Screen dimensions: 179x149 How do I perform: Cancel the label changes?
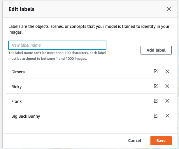point(135,141)
